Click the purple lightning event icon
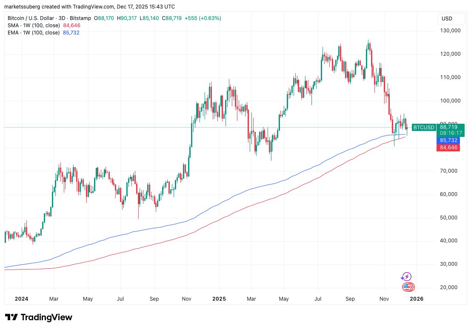 (x=407, y=277)
